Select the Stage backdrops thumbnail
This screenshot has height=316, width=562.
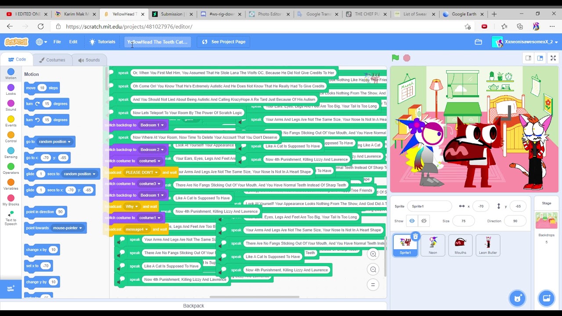pos(546,220)
